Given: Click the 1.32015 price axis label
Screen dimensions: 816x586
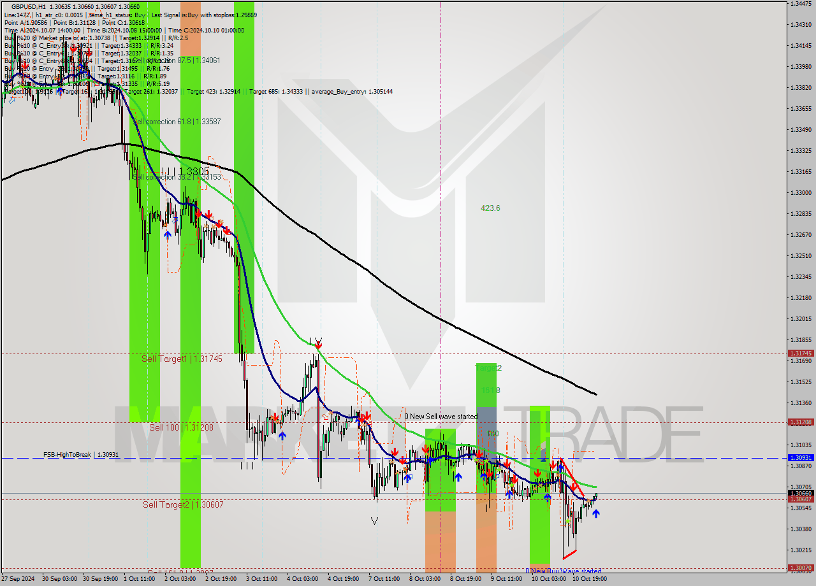Looking at the screenshot, I should 801,319.
